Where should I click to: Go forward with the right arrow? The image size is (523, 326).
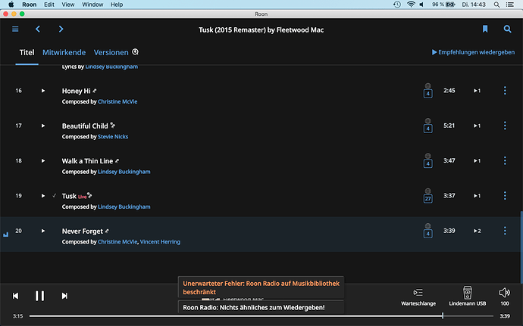point(61,29)
